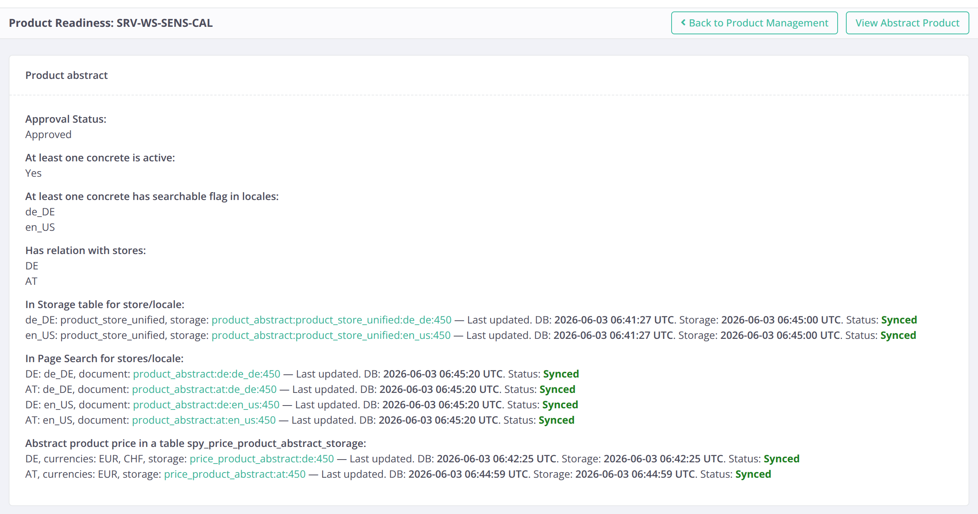Click the de_DE entry under searchable flag locales
This screenshot has width=978, height=514.
pos(40,211)
